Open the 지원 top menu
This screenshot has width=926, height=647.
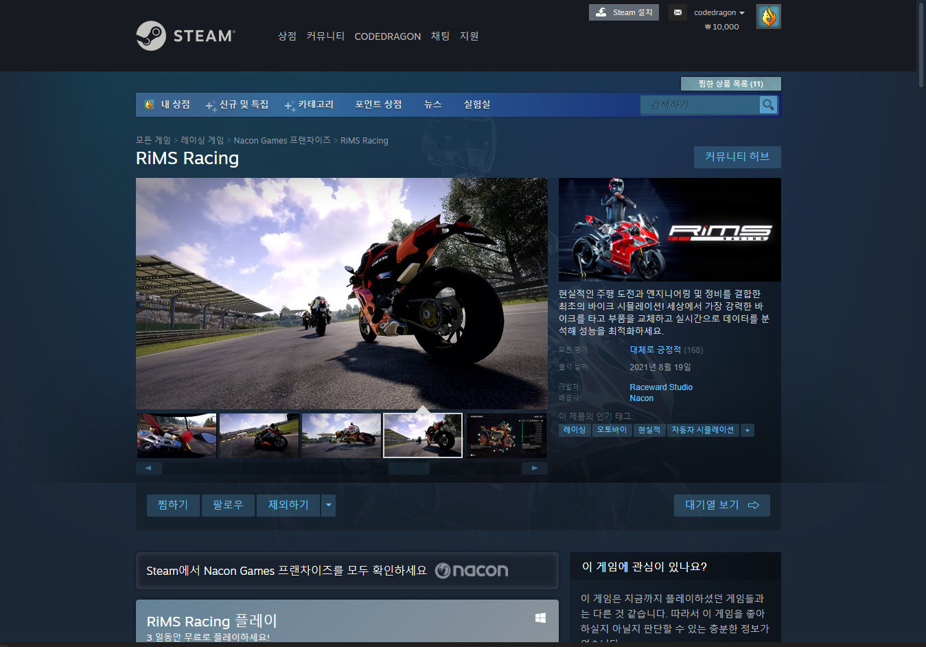(469, 36)
